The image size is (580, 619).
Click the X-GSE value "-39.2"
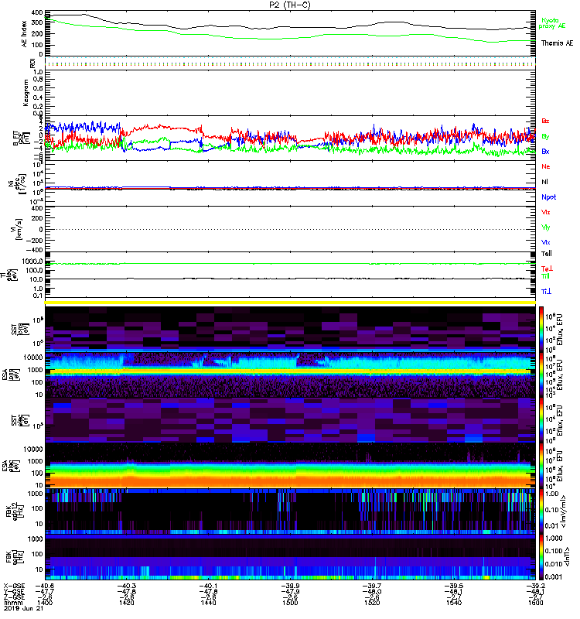point(535,586)
